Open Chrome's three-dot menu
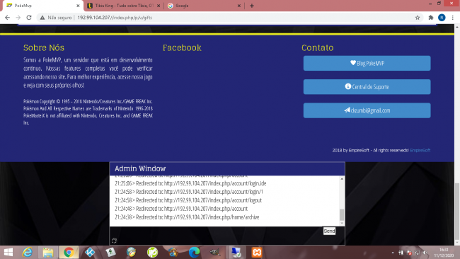 [453, 18]
